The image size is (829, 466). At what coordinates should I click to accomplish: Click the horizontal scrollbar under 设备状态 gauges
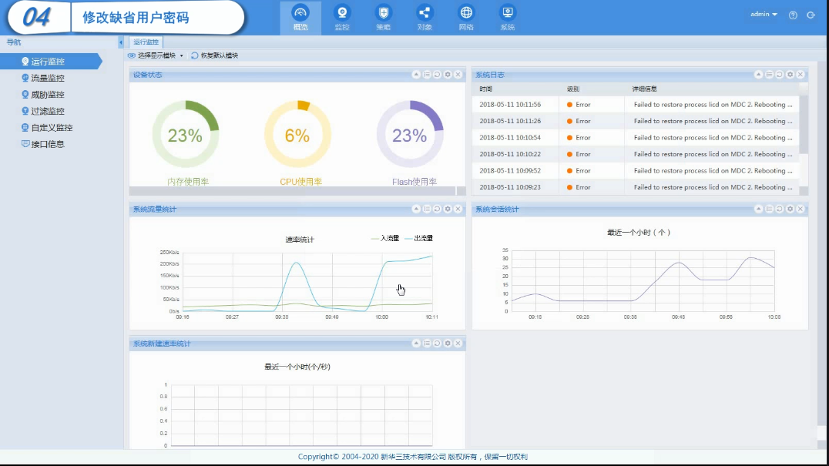coord(293,191)
